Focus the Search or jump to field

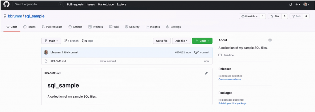click(38, 4)
